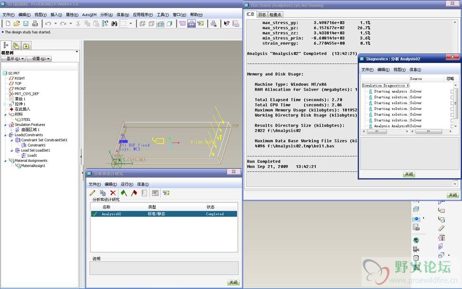This screenshot has width=462, height=289.
Task: Select Constraint1 in the model tree
Action: pyautogui.click(x=34, y=145)
